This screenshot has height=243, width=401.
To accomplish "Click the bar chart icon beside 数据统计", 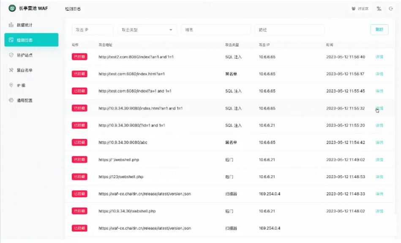I will click(11, 25).
